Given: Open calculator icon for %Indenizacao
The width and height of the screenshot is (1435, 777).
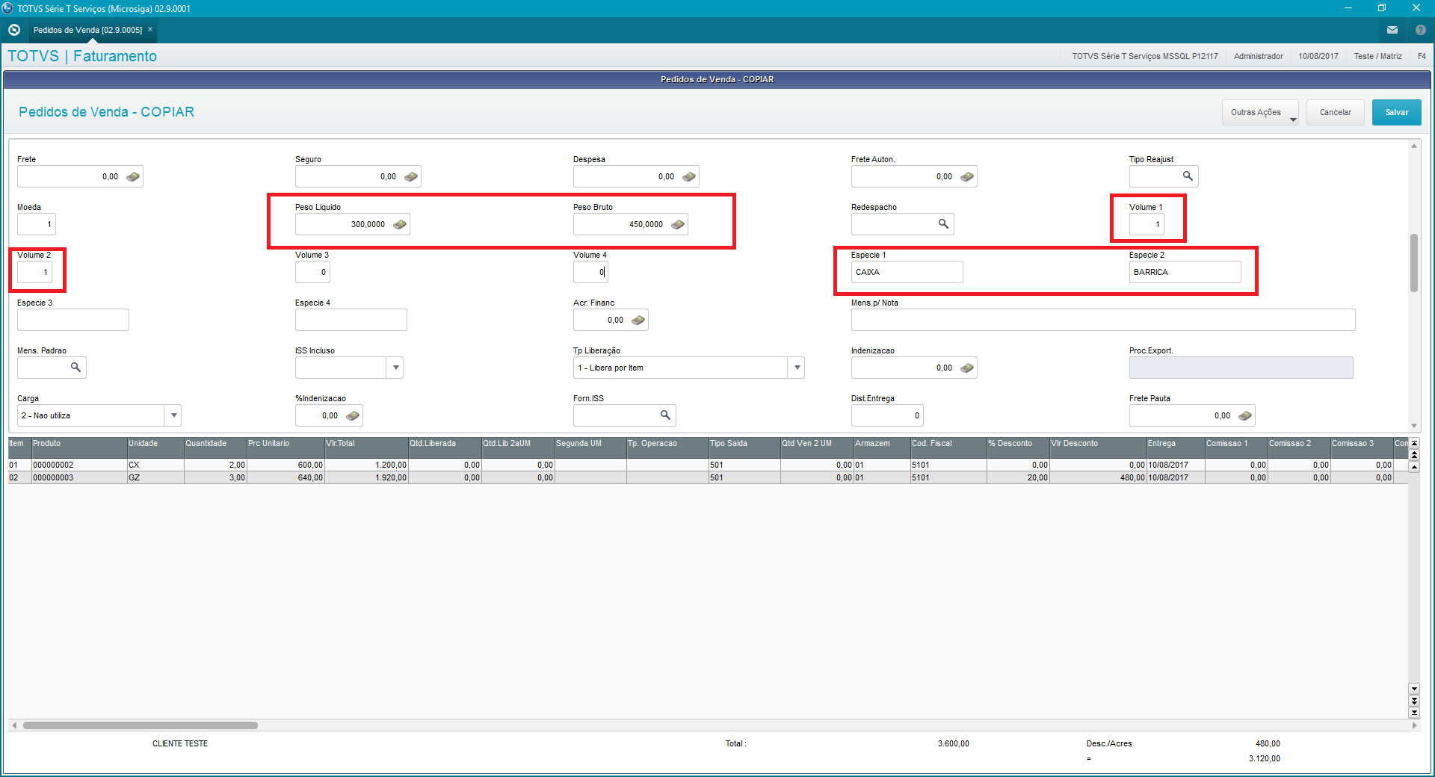Looking at the screenshot, I should [x=353, y=416].
